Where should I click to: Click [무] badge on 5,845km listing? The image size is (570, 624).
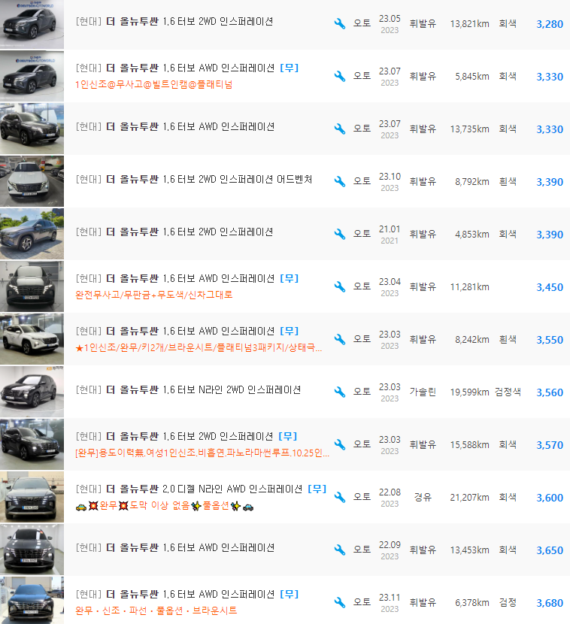pos(290,68)
